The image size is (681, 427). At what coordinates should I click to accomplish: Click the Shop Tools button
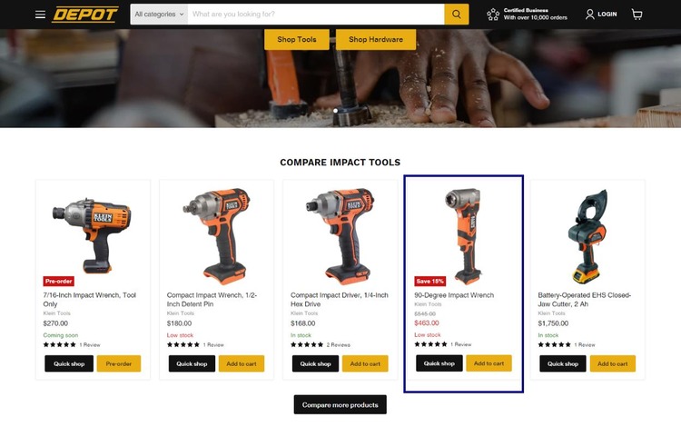pos(297,40)
